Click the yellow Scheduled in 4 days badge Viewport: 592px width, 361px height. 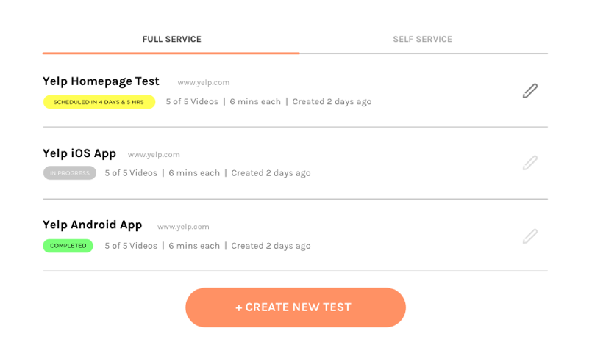point(99,102)
